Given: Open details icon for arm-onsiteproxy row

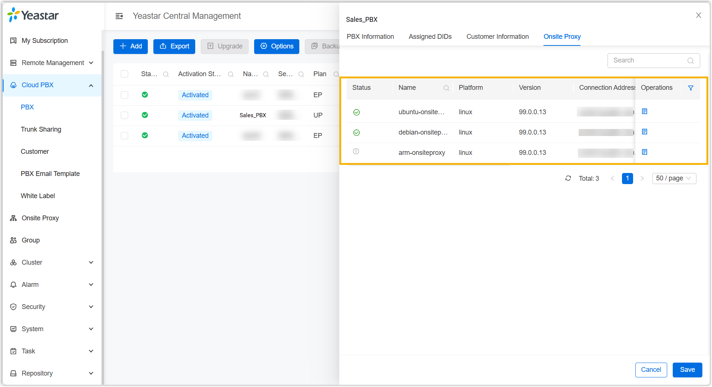Looking at the screenshot, I should pos(645,152).
